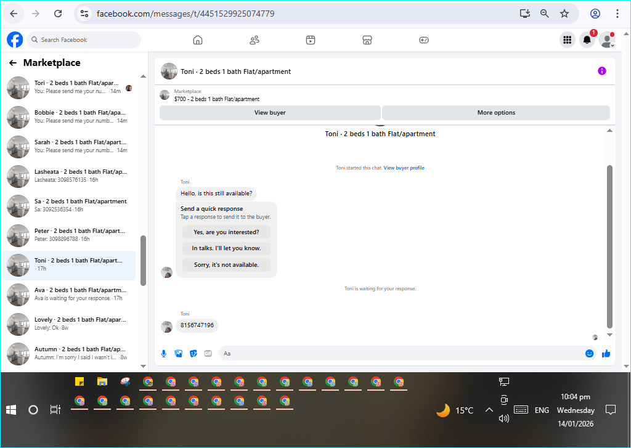Click the conversation list scrollbar thumb
This screenshot has height=448, width=631.
[x=143, y=261]
